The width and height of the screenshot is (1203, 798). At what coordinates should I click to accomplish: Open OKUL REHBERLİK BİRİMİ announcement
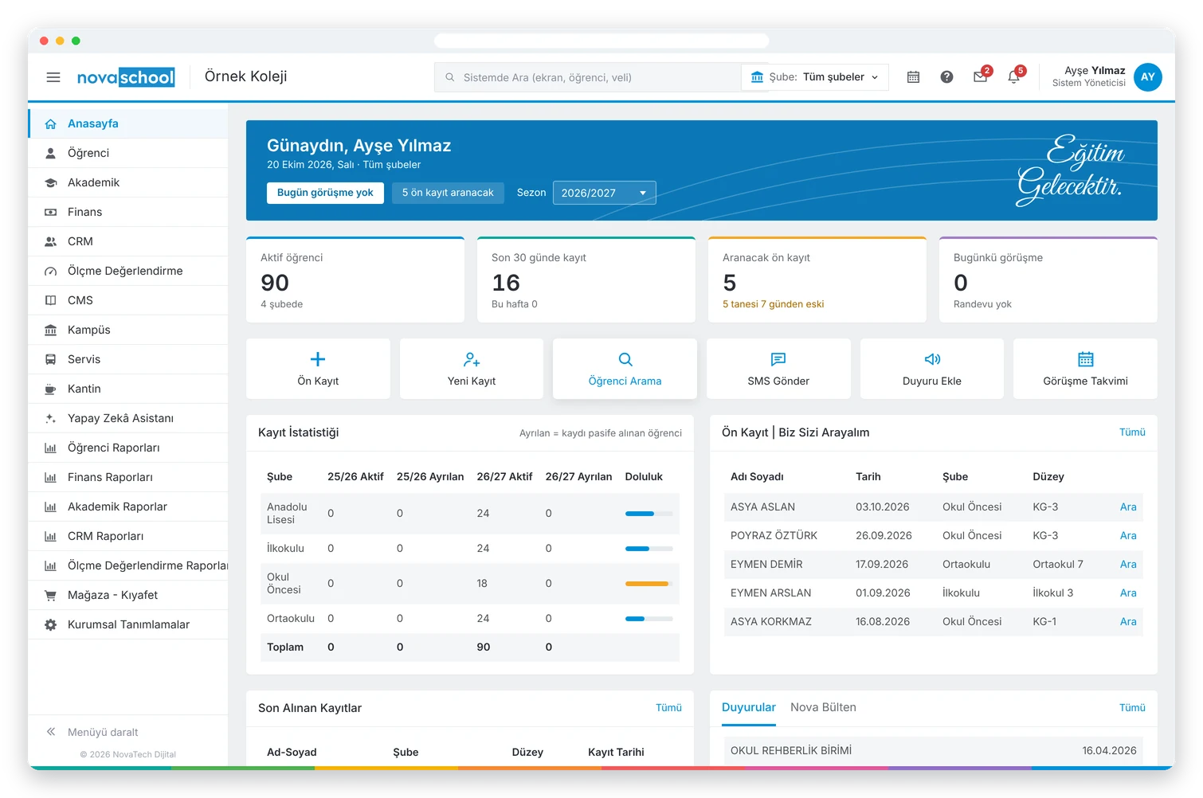point(933,750)
